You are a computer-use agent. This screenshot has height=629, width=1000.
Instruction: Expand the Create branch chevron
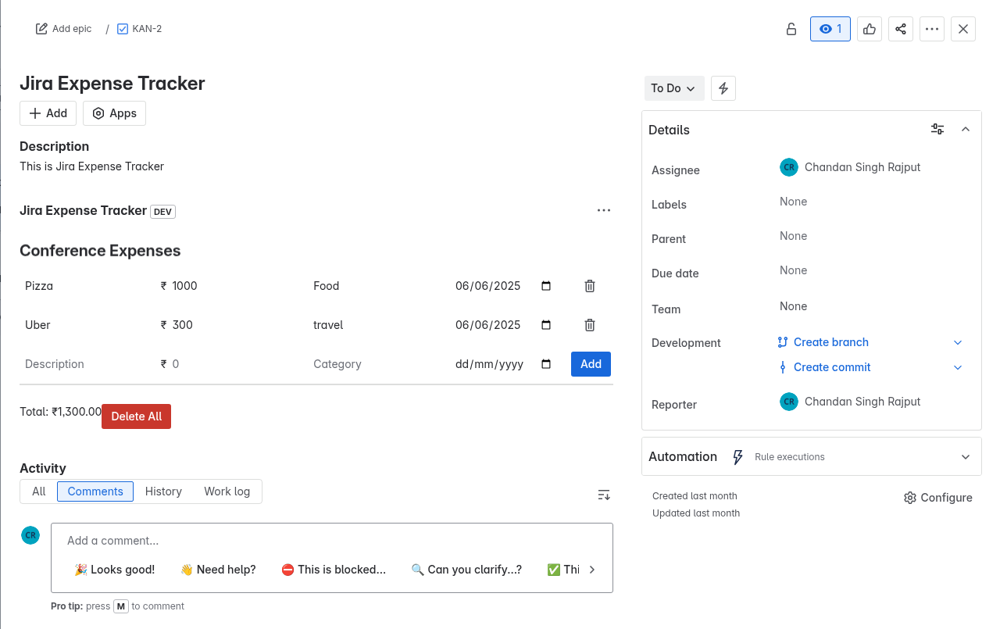pyautogui.click(x=958, y=342)
